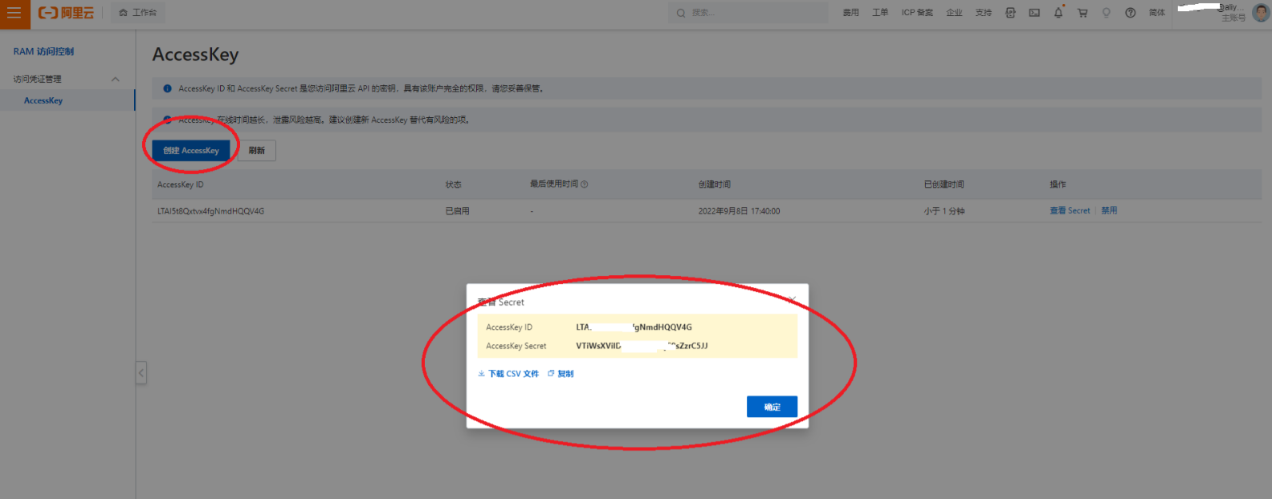Click 禁用 link in the table row
The height and width of the screenshot is (499, 1272).
tap(1109, 211)
